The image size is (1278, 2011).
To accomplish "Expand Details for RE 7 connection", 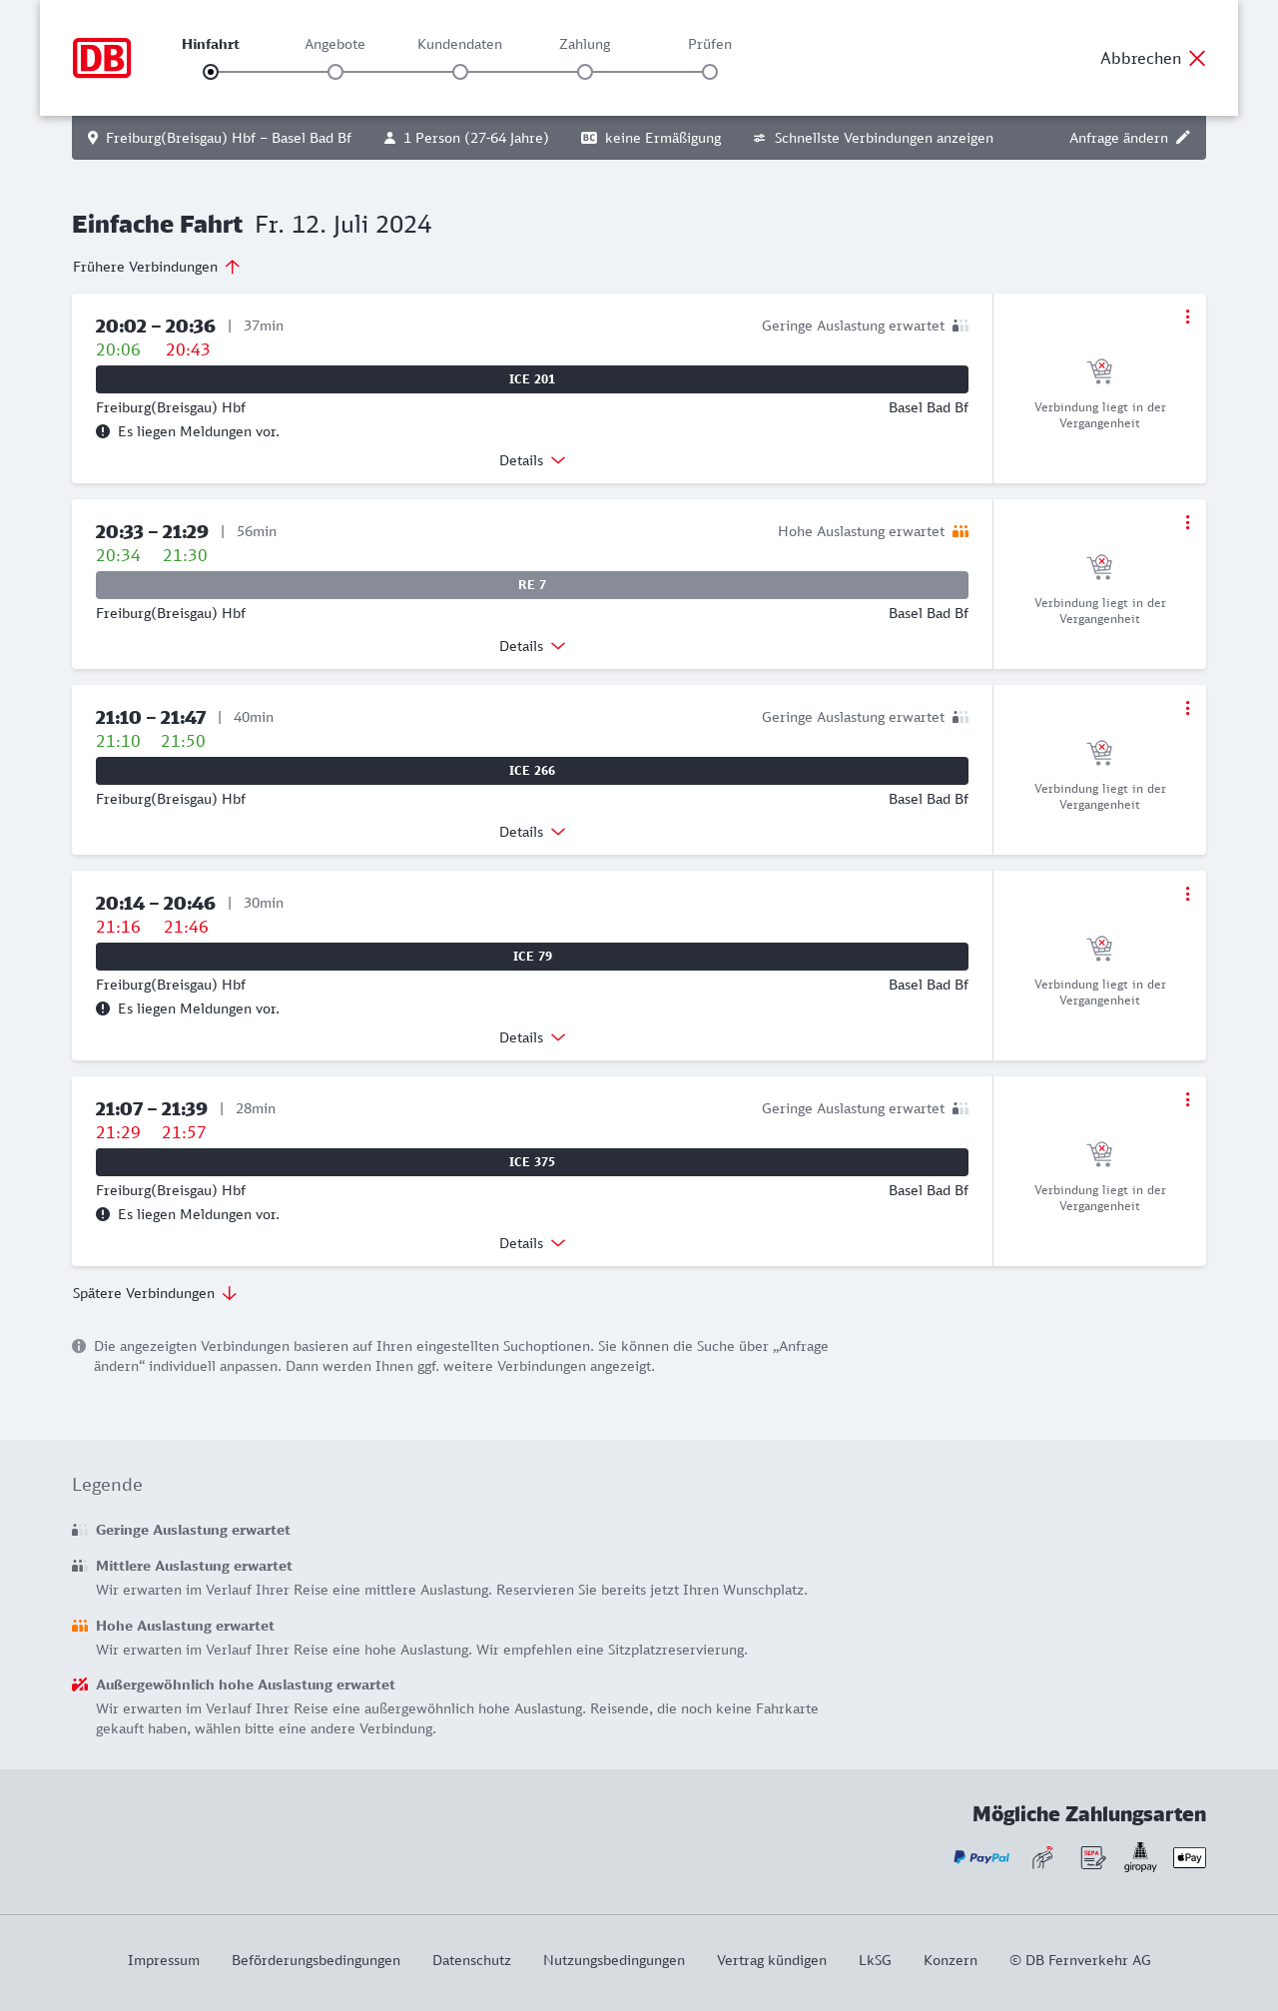I will click(x=531, y=646).
